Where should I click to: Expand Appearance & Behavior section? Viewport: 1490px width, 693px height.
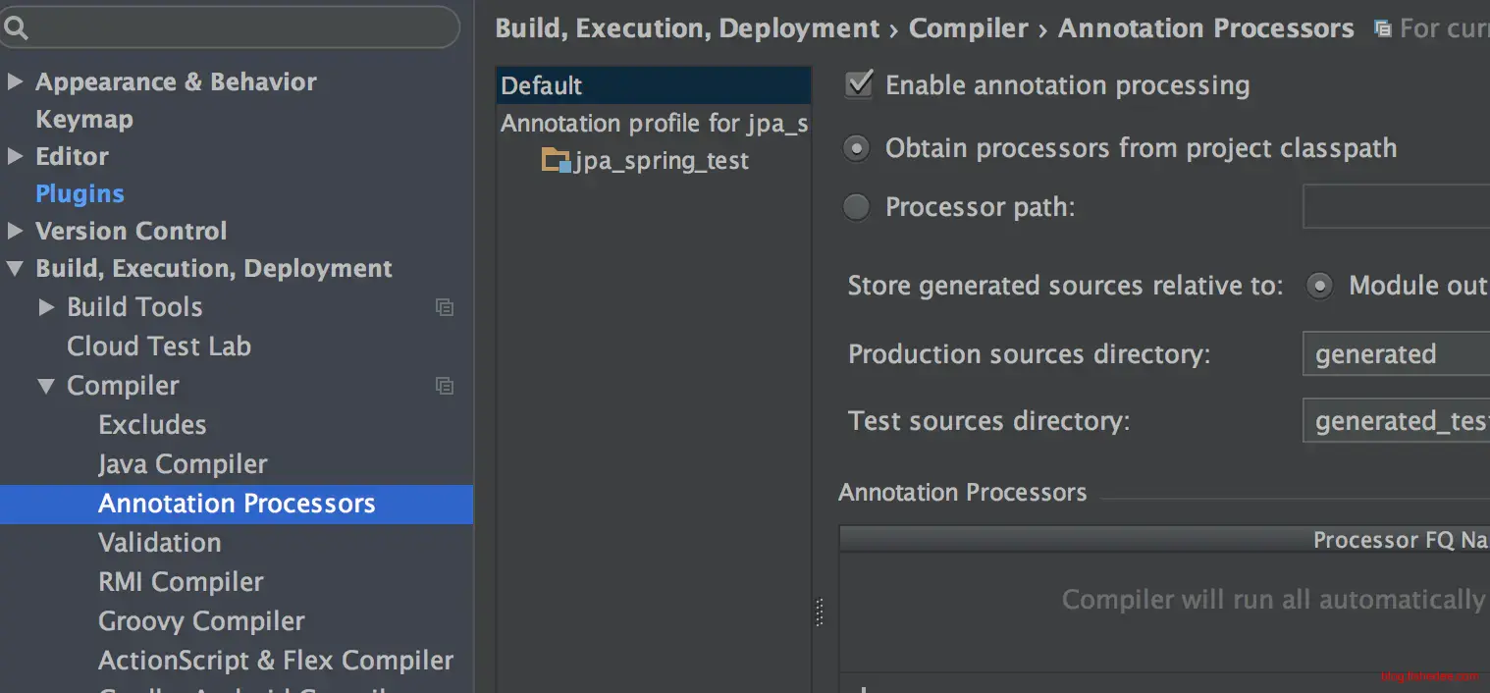pyautogui.click(x=15, y=81)
